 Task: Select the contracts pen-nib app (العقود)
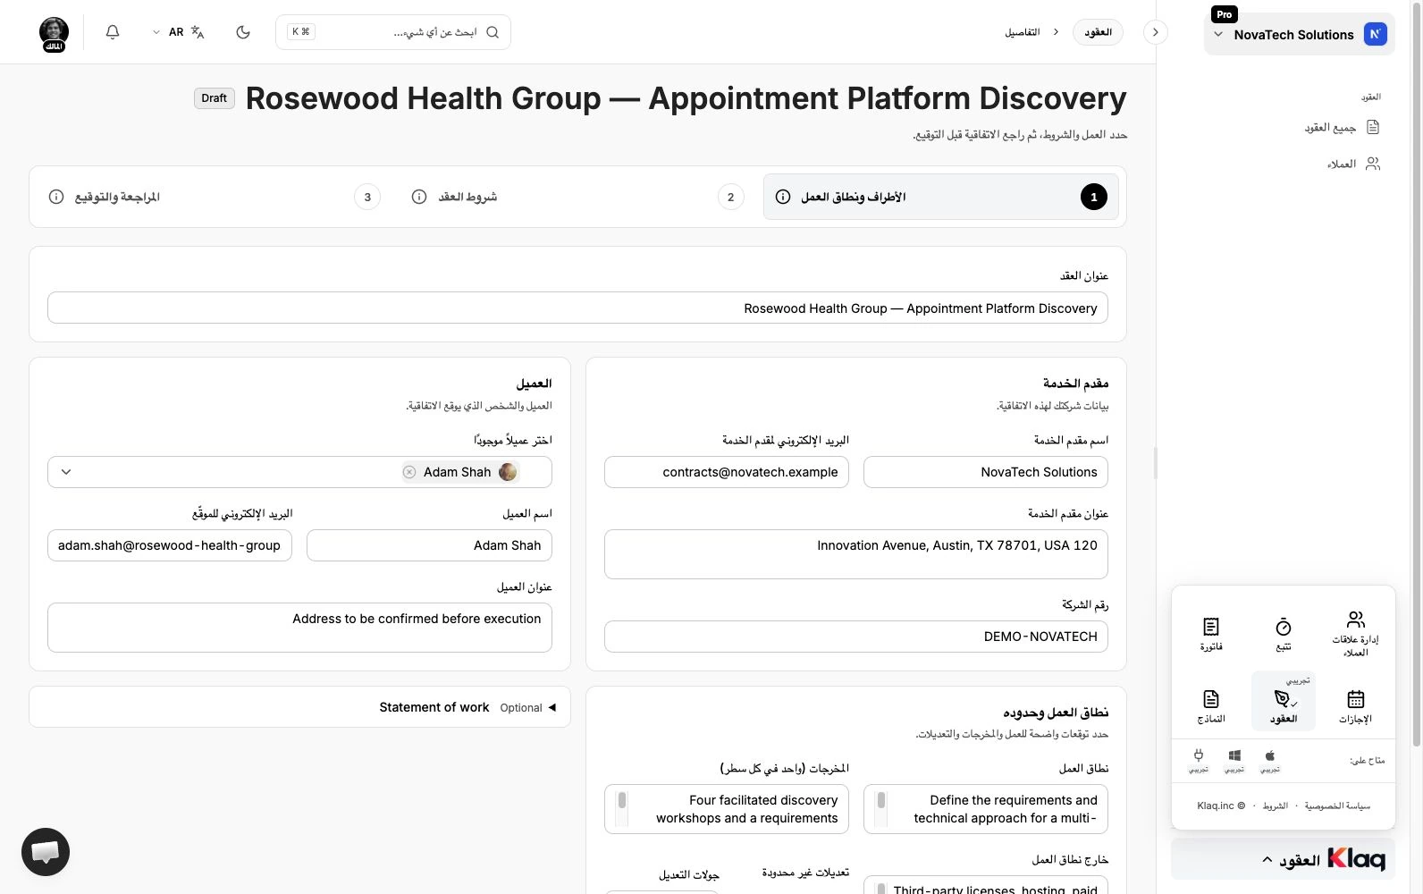pos(1284,702)
